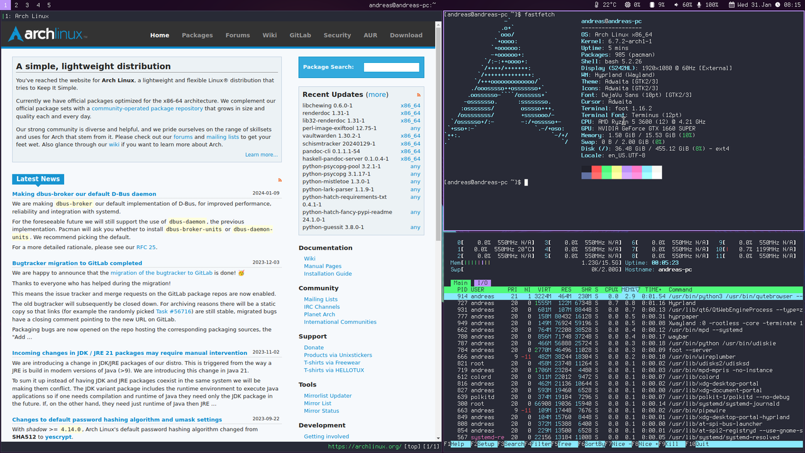805x453 pixels.
Task: Open the Mirror Status link
Action: tap(321, 411)
